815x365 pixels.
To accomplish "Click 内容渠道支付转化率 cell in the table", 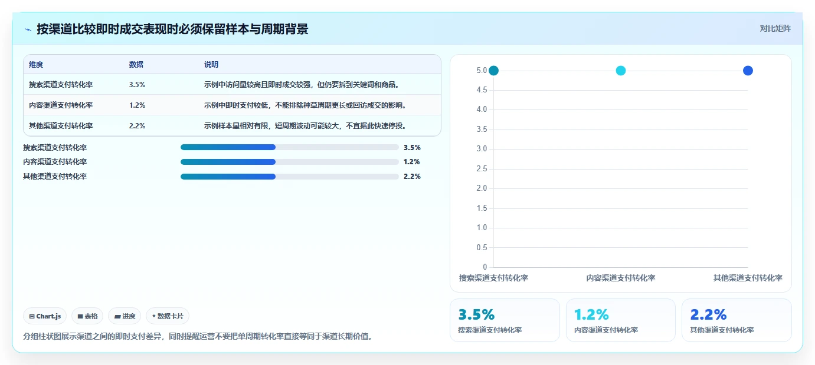I will (61, 105).
